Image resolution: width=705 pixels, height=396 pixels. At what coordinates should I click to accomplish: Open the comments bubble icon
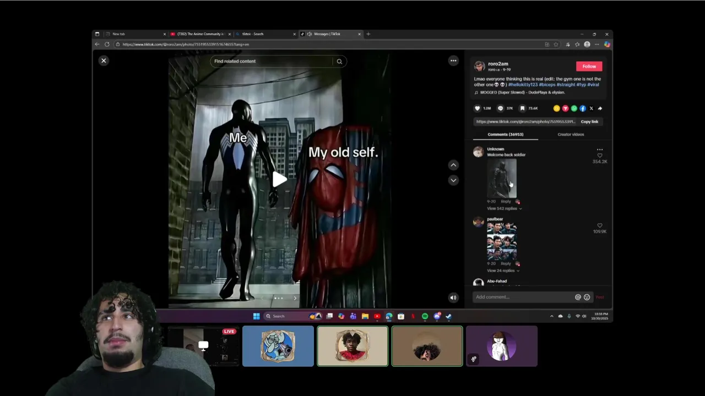click(x=500, y=108)
